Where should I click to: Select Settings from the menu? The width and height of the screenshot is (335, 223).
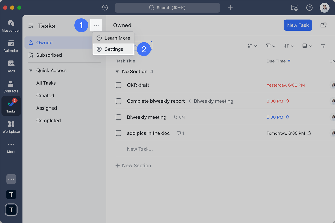(114, 49)
